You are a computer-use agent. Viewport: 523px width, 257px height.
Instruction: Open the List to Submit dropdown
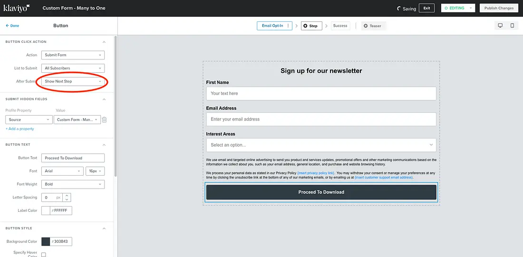click(73, 68)
